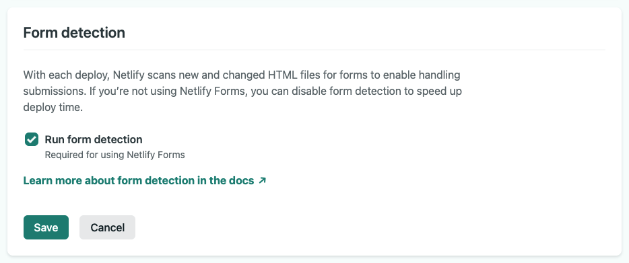
Task: Click the word 'docs' in the green link
Action: coord(242,180)
